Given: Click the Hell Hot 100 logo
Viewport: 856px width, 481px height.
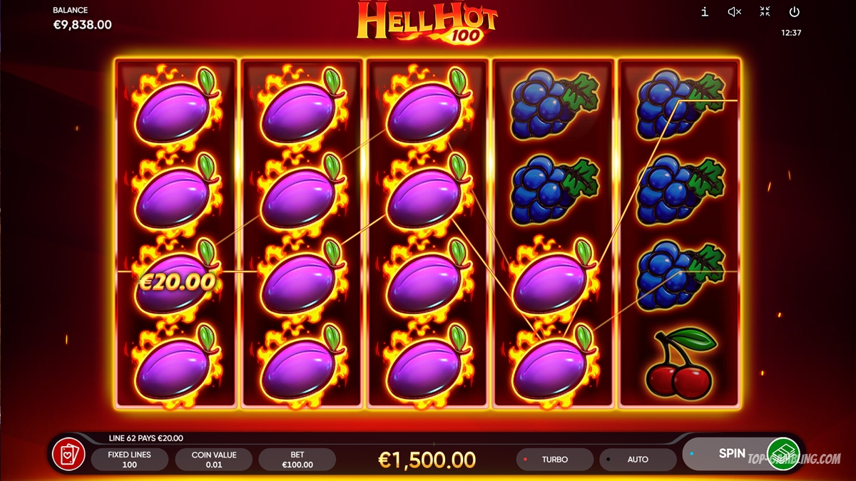Looking at the screenshot, I should pos(428,23).
